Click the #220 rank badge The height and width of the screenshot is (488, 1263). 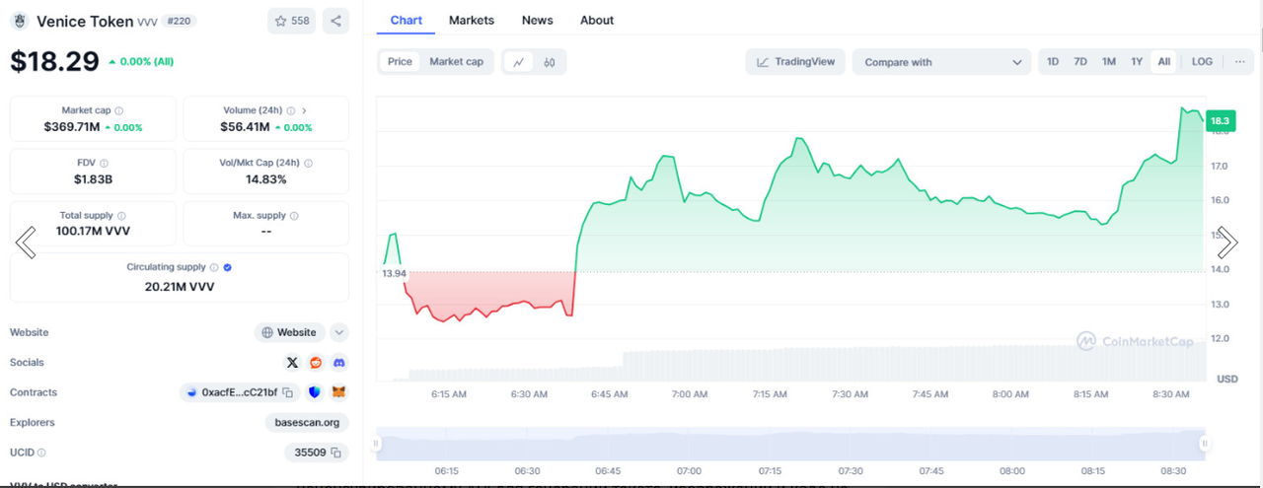(x=179, y=21)
